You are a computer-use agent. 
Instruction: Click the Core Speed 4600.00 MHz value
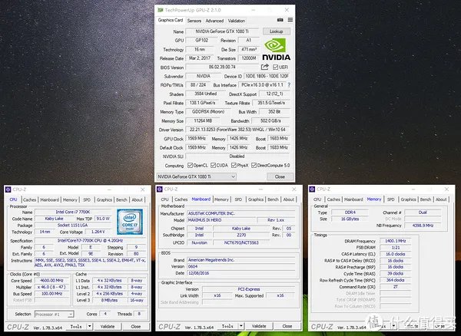pos(51,281)
